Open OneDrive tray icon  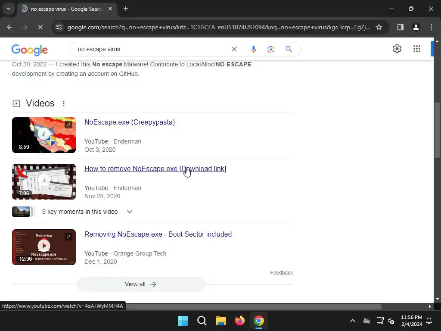click(x=366, y=321)
